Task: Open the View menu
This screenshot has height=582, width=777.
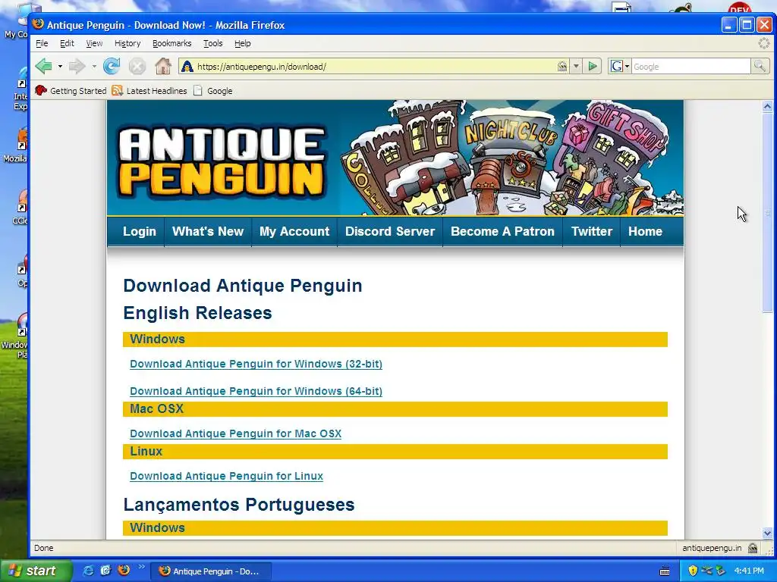Action: point(94,43)
